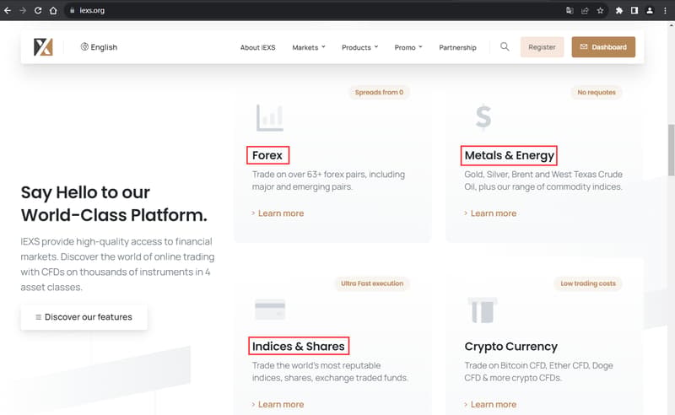Screen dimensions: 675x415
Task: Open the Dashboard button
Action: [x=603, y=47]
